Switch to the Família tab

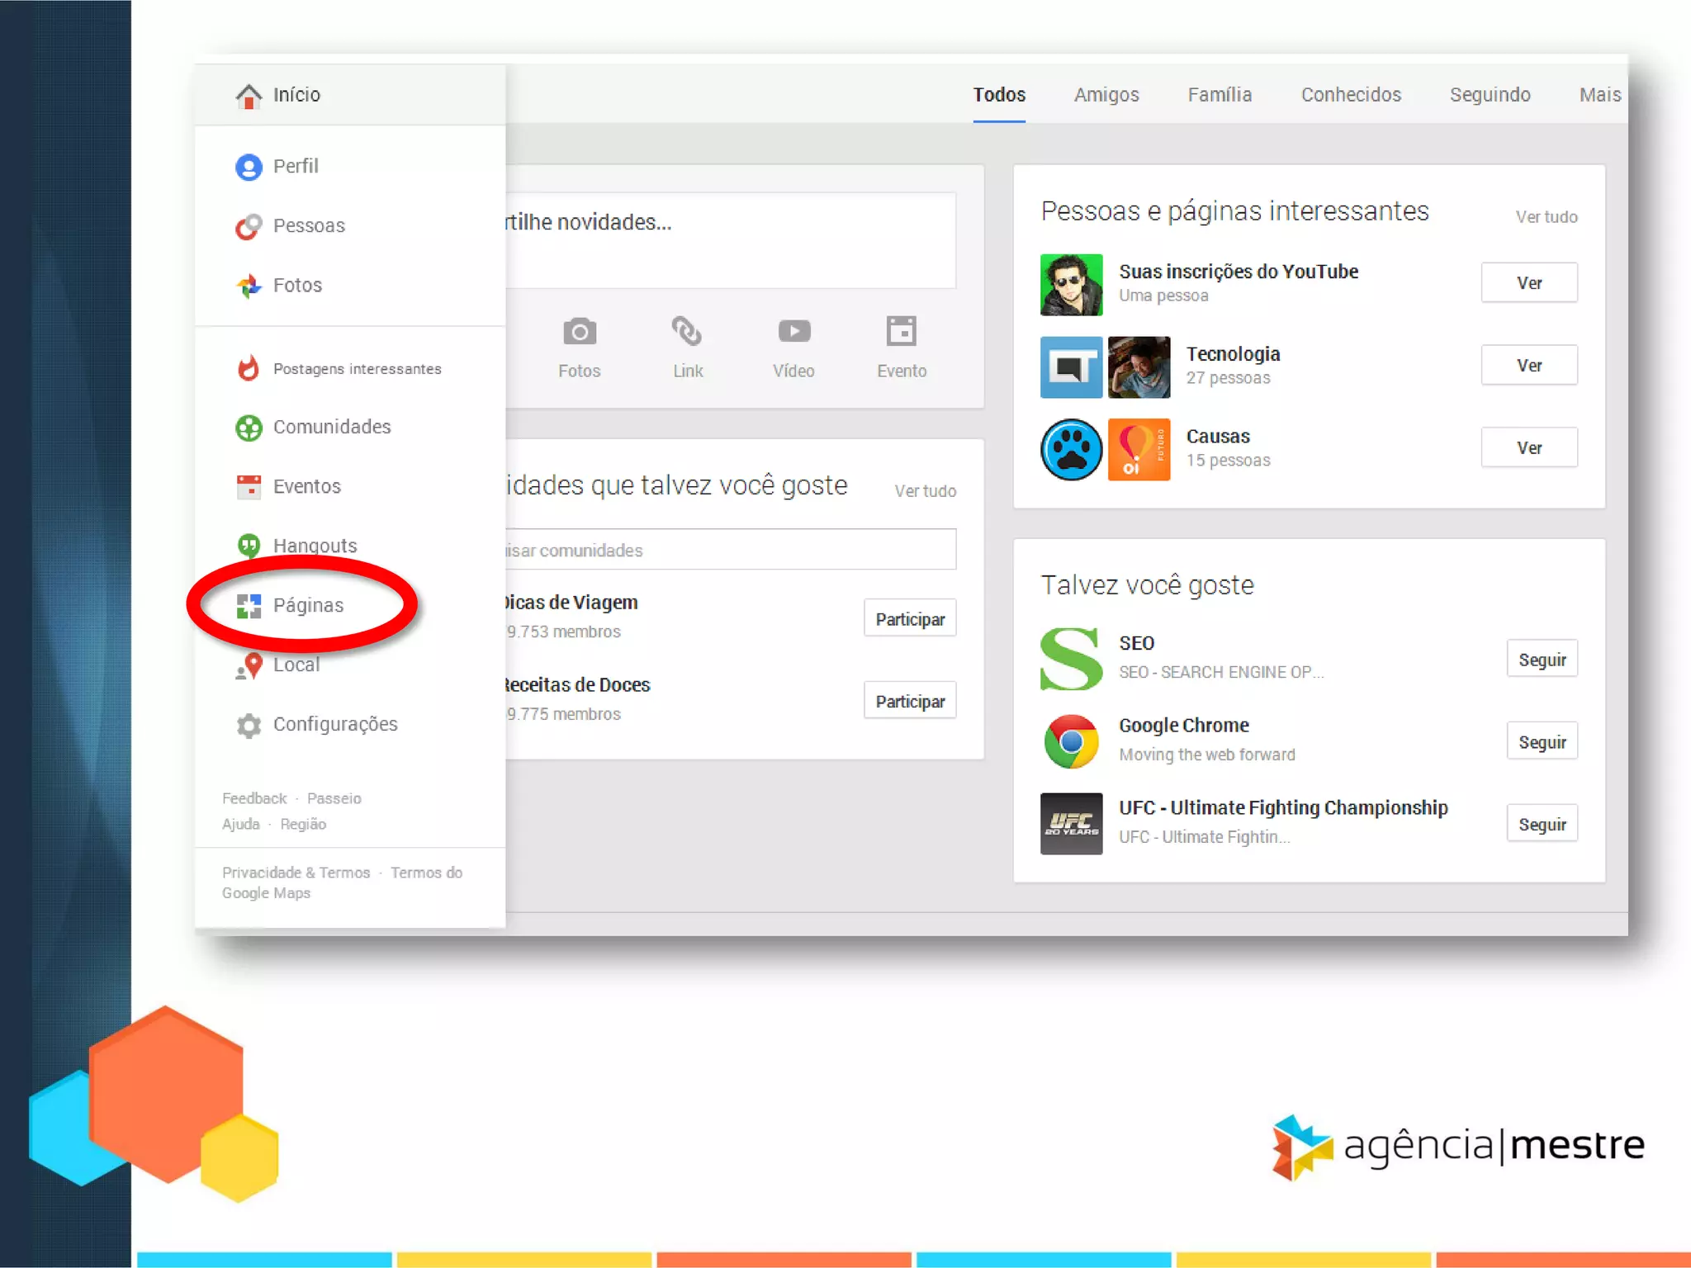coord(1220,95)
